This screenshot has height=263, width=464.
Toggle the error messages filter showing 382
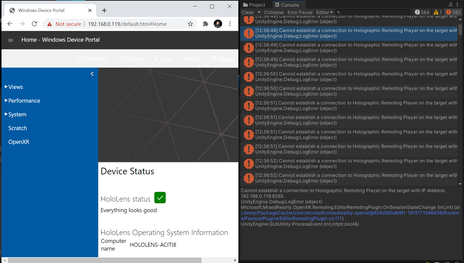pos(453,12)
